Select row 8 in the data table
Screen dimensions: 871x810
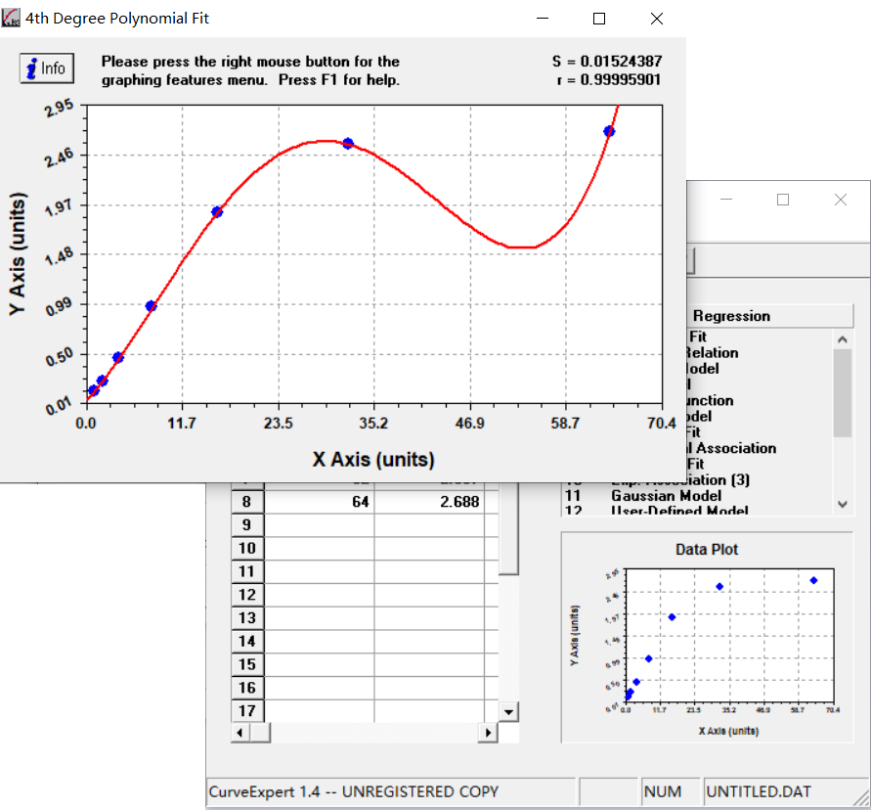246,501
